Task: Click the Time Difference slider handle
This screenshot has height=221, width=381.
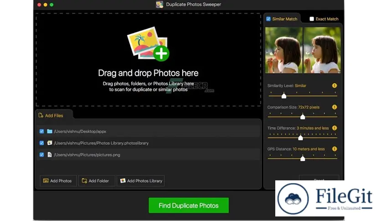Action: click(x=300, y=138)
